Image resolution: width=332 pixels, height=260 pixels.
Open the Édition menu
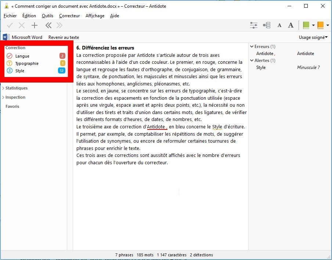[29, 16]
